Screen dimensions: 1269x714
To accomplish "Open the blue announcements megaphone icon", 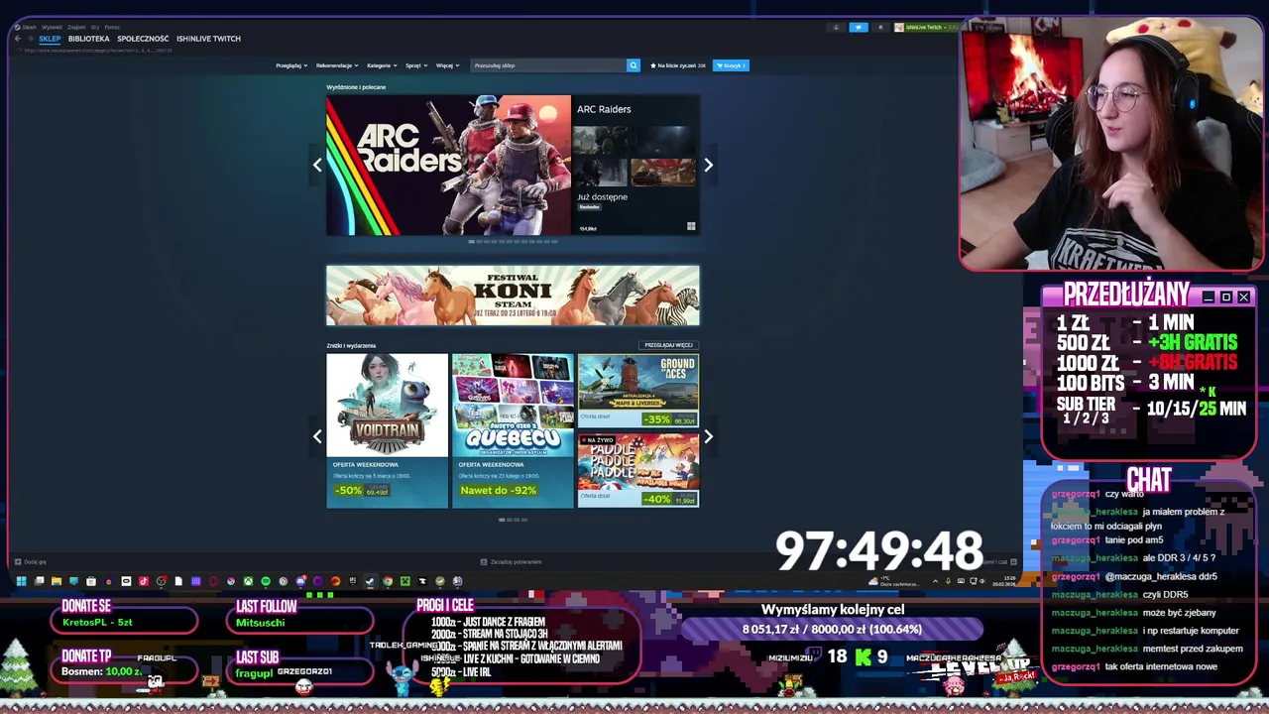I will [x=859, y=28].
